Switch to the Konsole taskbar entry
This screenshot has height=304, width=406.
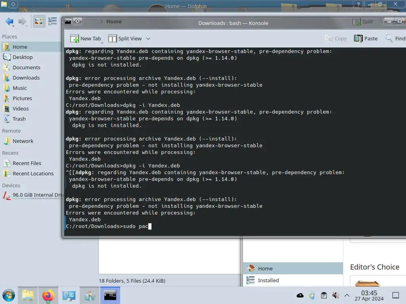pos(110,295)
